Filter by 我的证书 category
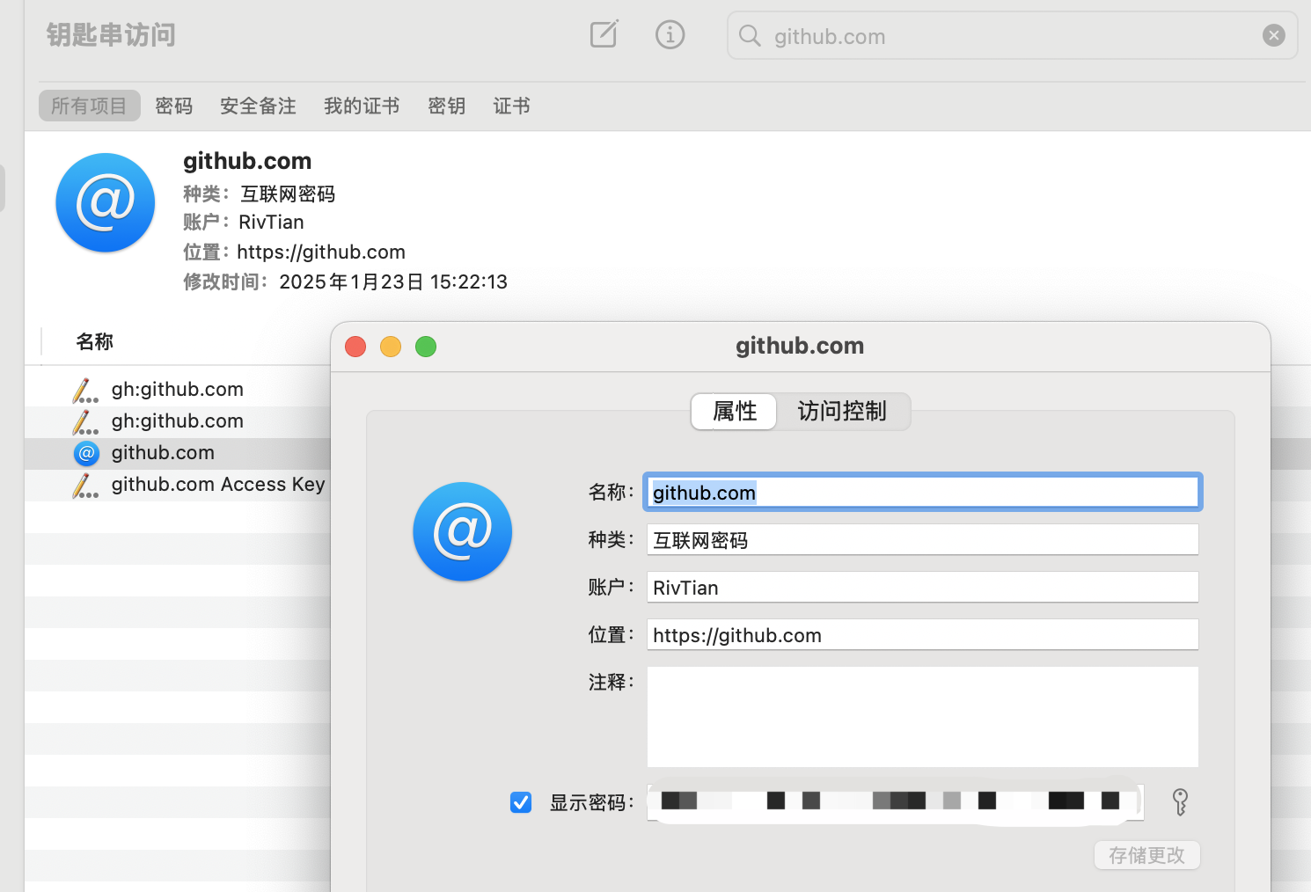This screenshot has width=1311, height=892. [x=361, y=106]
